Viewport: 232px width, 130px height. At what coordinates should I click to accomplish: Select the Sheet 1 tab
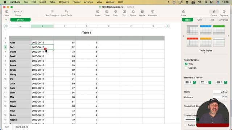tap(20, 19)
